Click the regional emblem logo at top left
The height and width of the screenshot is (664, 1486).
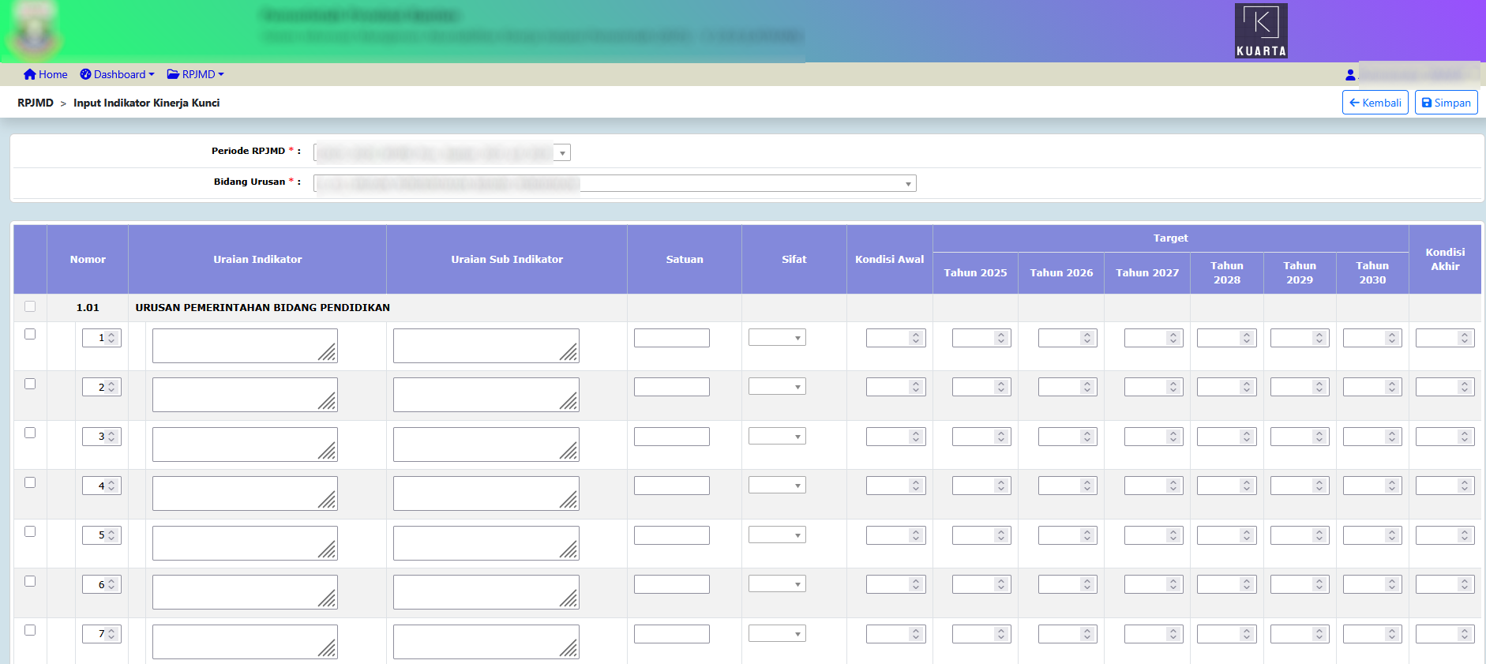click(33, 32)
